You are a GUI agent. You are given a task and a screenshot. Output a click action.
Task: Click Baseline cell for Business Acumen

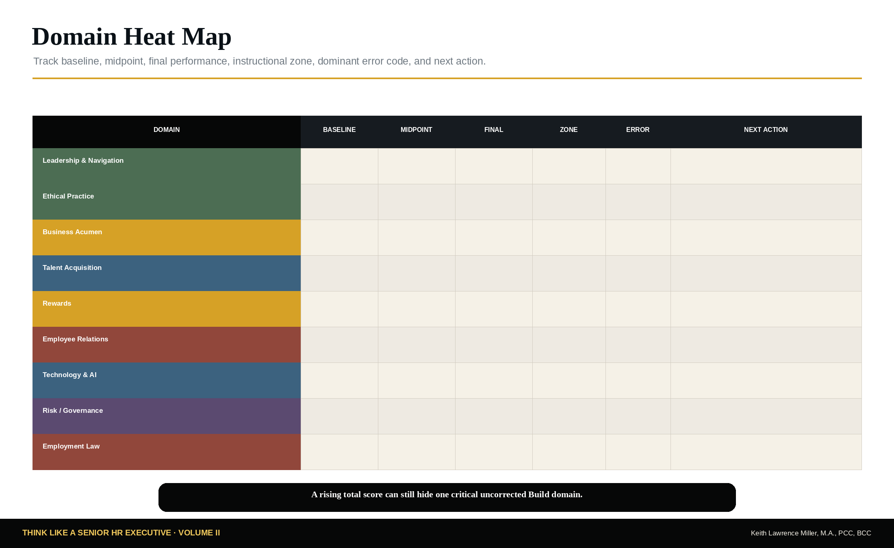tap(339, 238)
